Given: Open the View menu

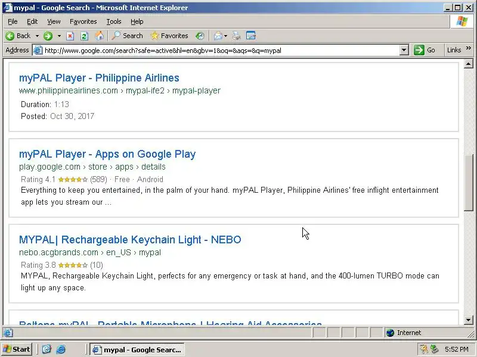Looking at the screenshot, I should coord(54,21).
